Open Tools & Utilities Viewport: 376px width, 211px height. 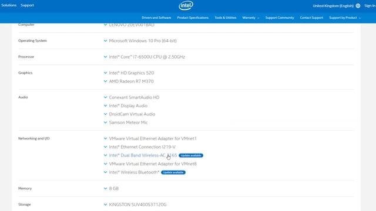(x=226, y=18)
